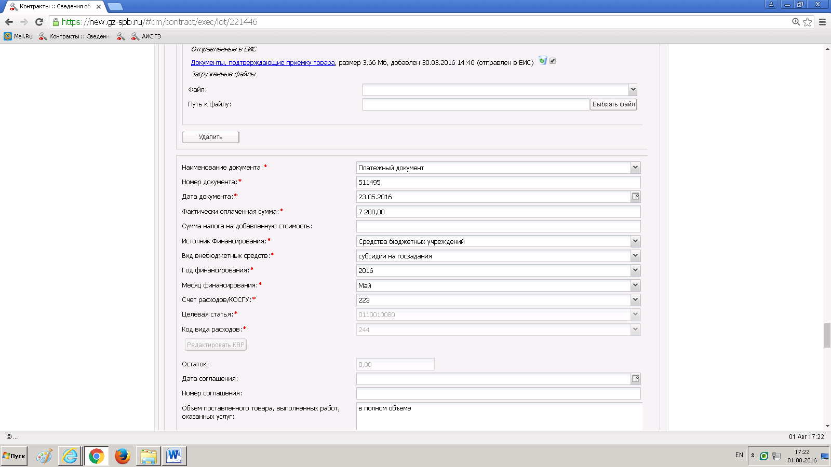This screenshot has height=467, width=831.
Task: Click the scrollbar down arrow
Action: pos(827,427)
